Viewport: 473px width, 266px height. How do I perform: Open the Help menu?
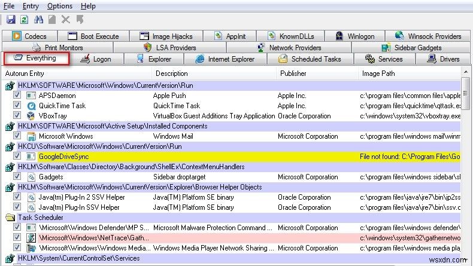[x=88, y=6]
